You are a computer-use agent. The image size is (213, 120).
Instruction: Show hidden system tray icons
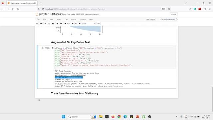pyautogui.click(x=177, y=117)
